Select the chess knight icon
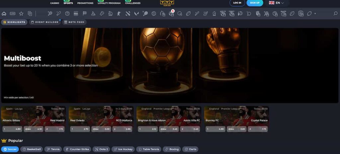340x154 pixels. click(x=214, y=14)
